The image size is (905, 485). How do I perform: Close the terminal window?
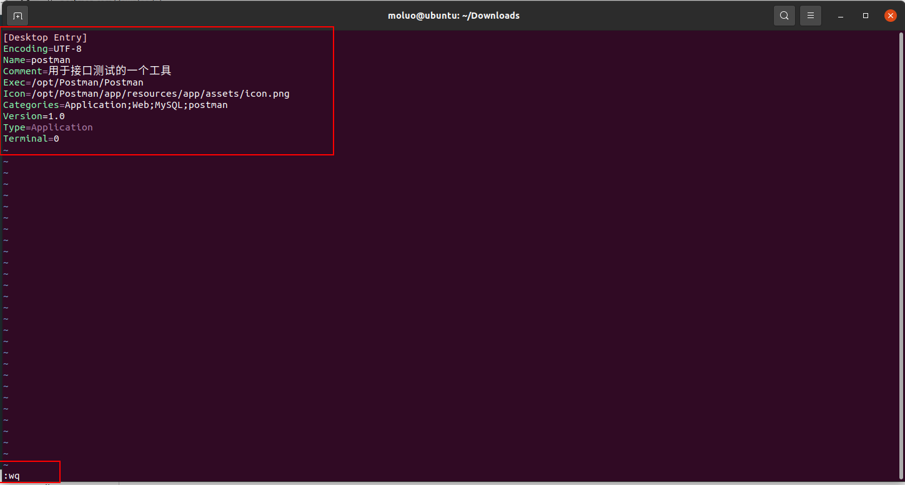(x=891, y=16)
